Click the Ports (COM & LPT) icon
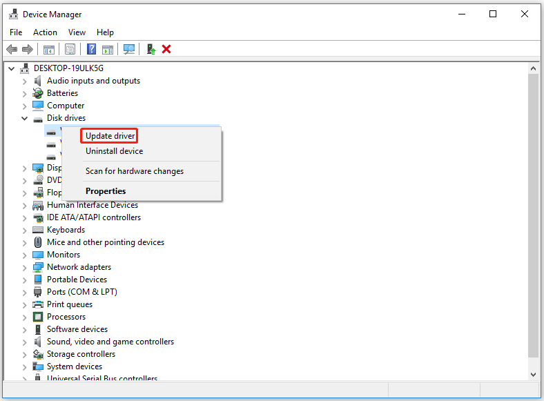This screenshot has height=401, width=544. [x=38, y=292]
